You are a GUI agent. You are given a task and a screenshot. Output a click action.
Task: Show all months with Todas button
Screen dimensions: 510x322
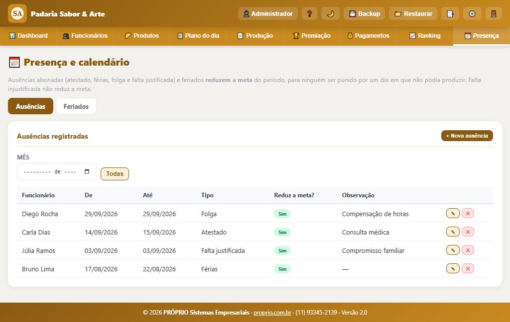point(115,173)
